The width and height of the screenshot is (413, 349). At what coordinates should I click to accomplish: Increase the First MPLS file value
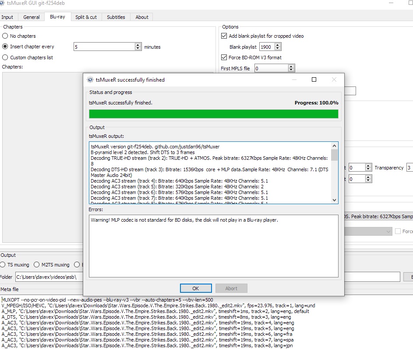coord(291,67)
